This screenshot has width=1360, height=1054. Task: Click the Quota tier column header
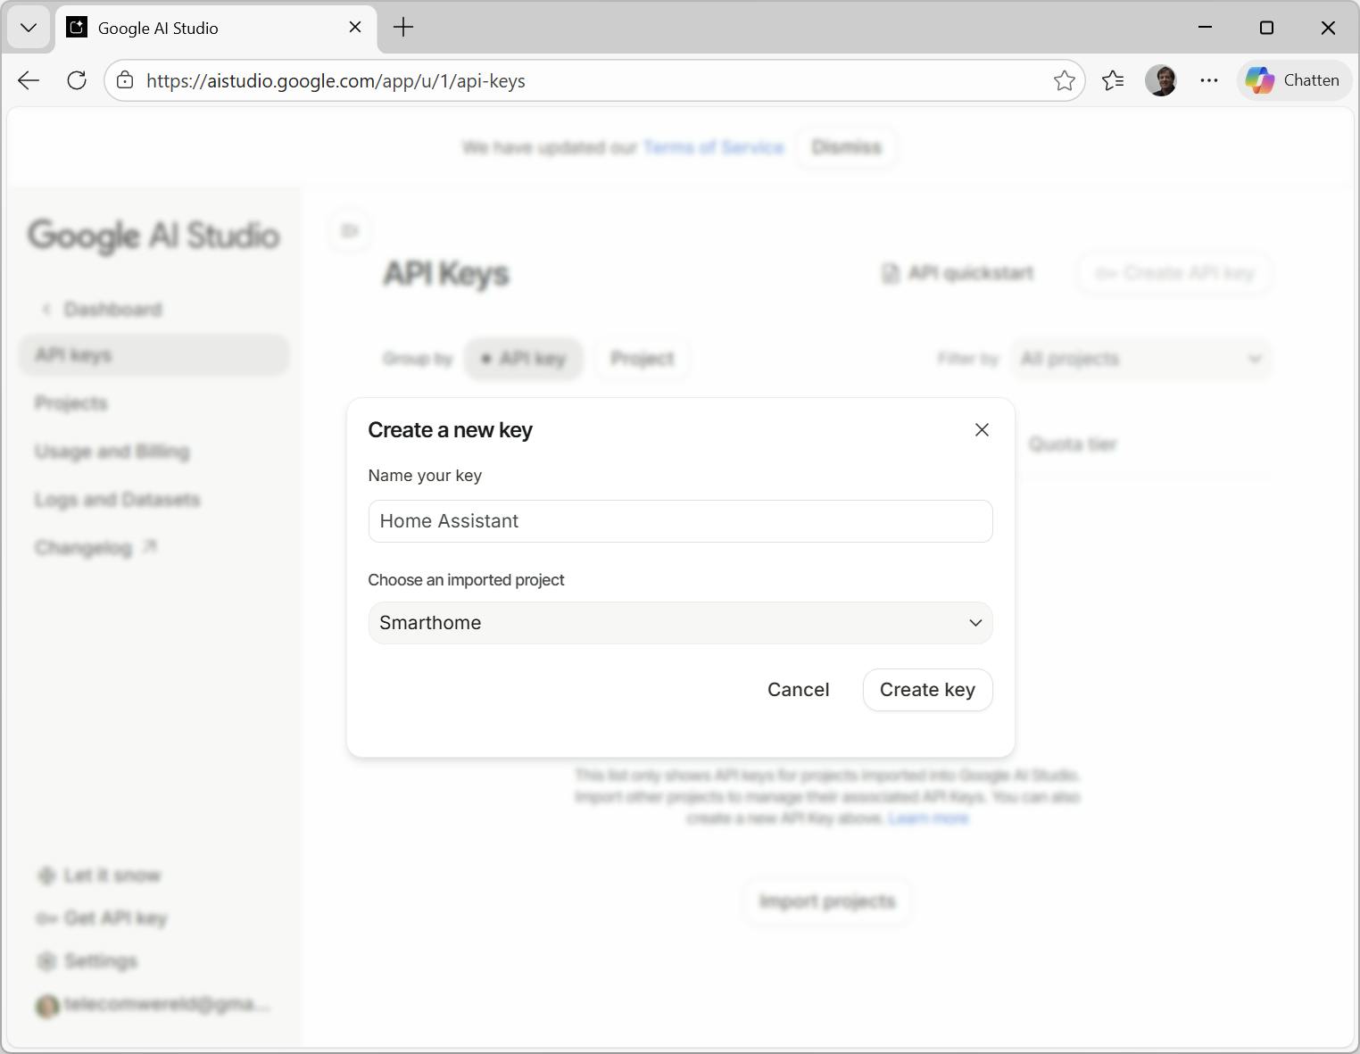1073,444
